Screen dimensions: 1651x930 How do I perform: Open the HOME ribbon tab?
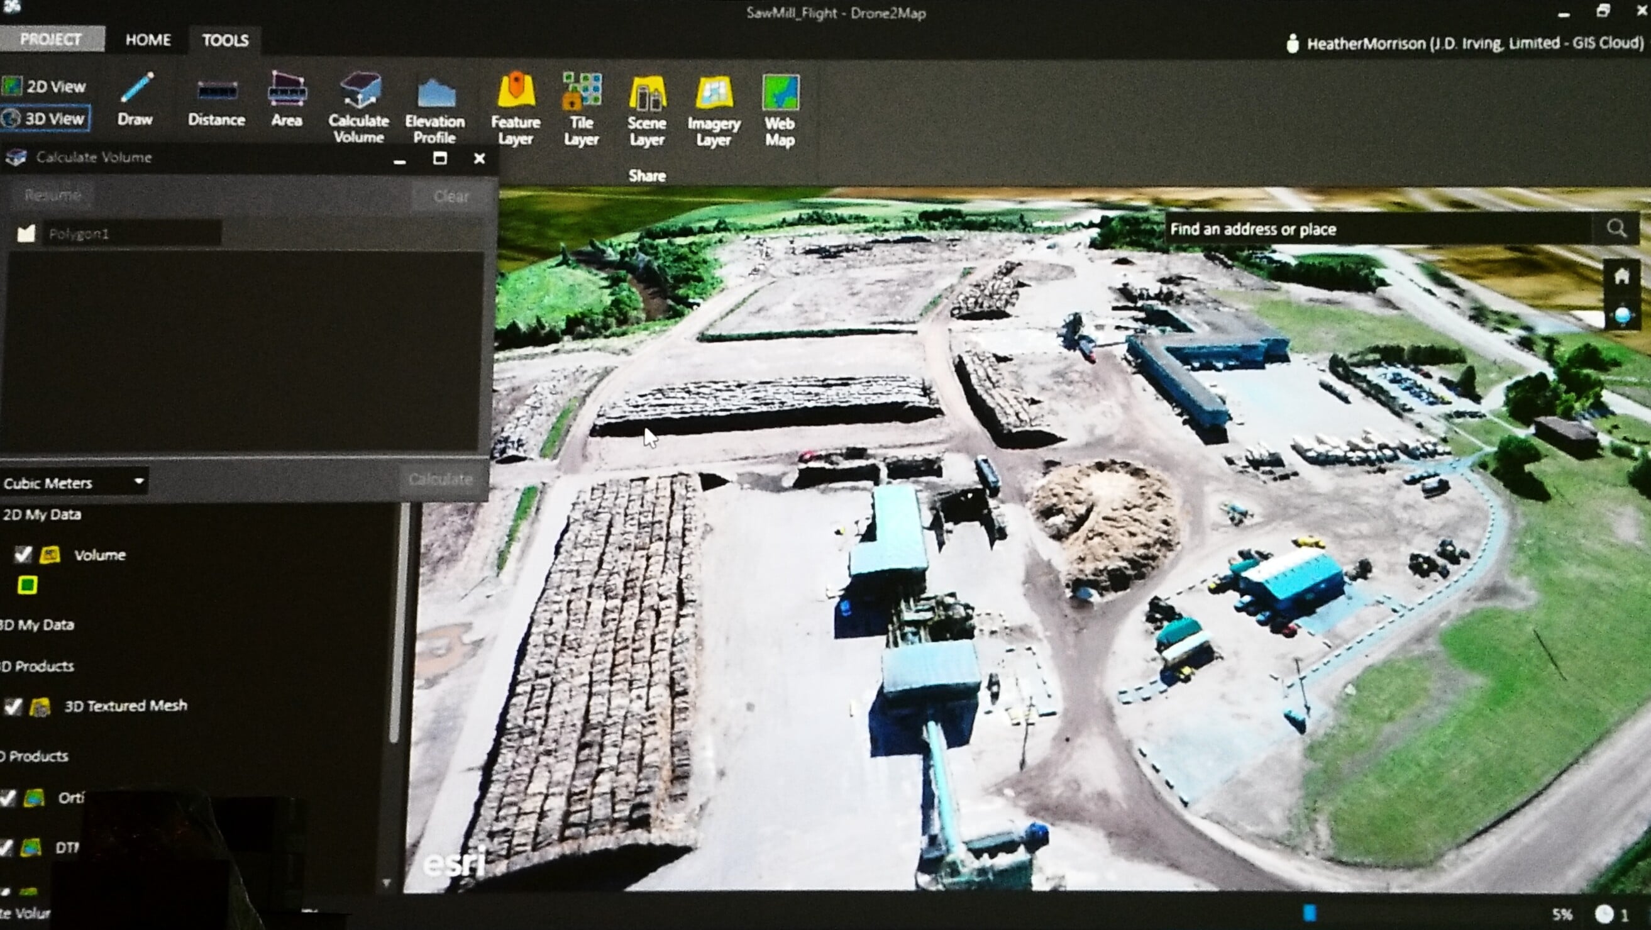[148, 40]
